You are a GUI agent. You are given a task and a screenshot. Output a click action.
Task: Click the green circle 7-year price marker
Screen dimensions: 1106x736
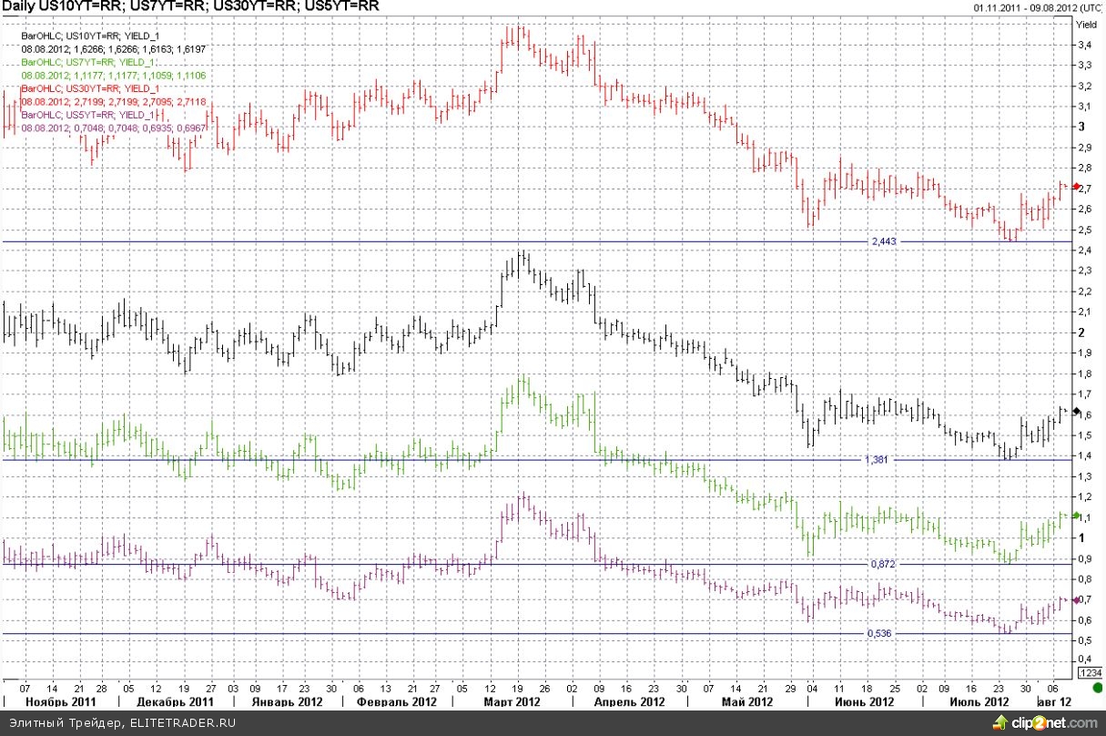(x=1076, y=516)
